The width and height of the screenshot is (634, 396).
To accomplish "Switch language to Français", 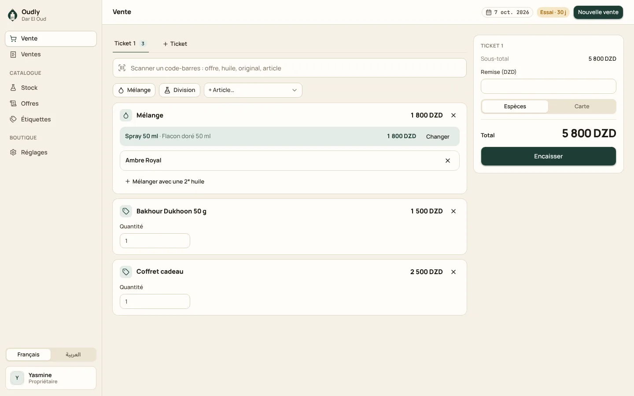I will point(29,355).
